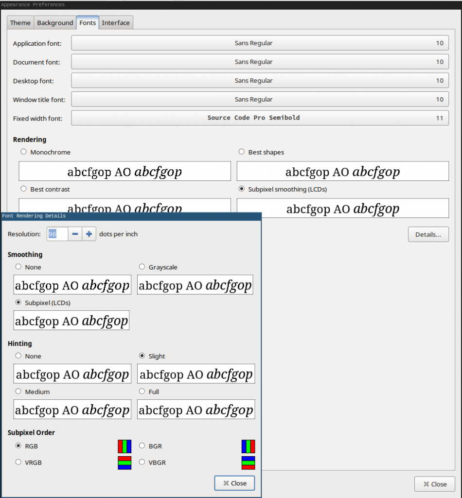The image size is (462, 498).
Task: Choose Monochrome rendering option
Action: 23,152
